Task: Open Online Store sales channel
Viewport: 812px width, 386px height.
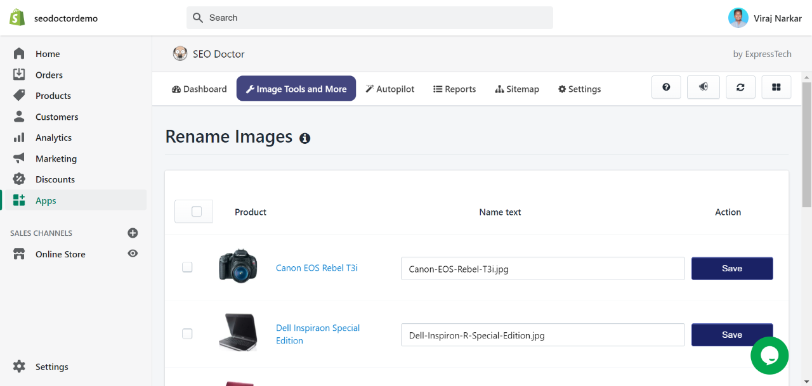Action: 60,254
